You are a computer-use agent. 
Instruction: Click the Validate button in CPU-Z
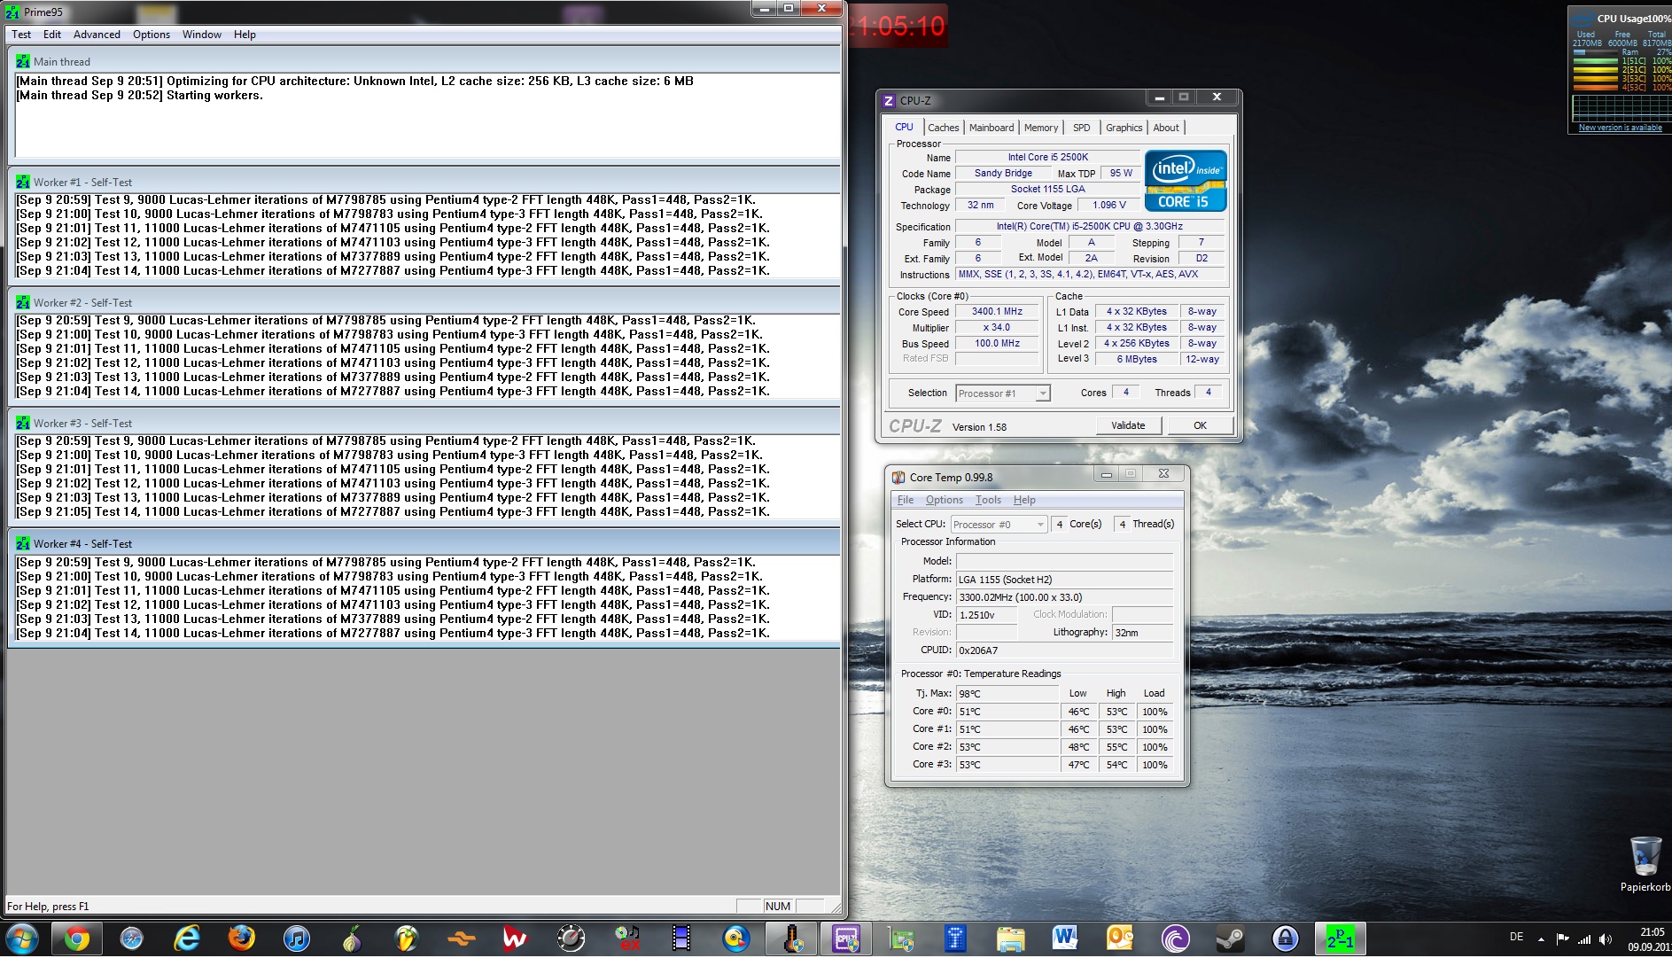[x=1127, y=425]
